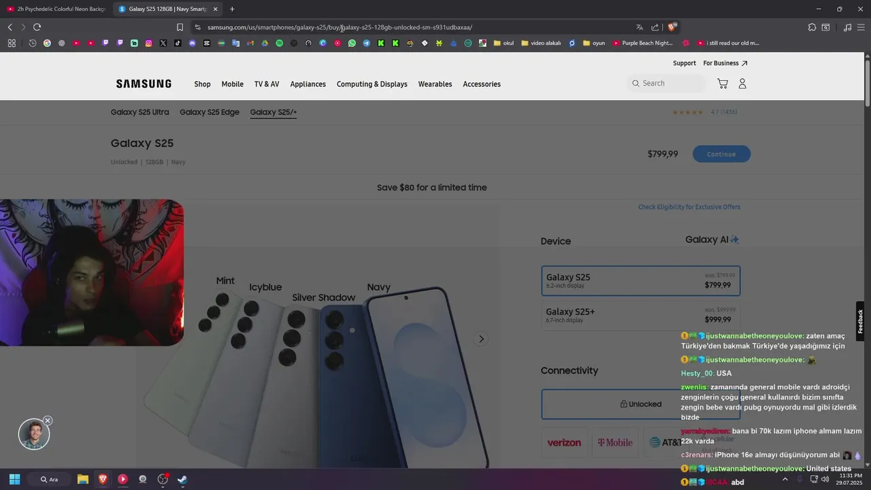Open the star rating reviews 4.7 (1436)
Image resolution: width=871 pixels, height=490 pixels.
point(704,112)
